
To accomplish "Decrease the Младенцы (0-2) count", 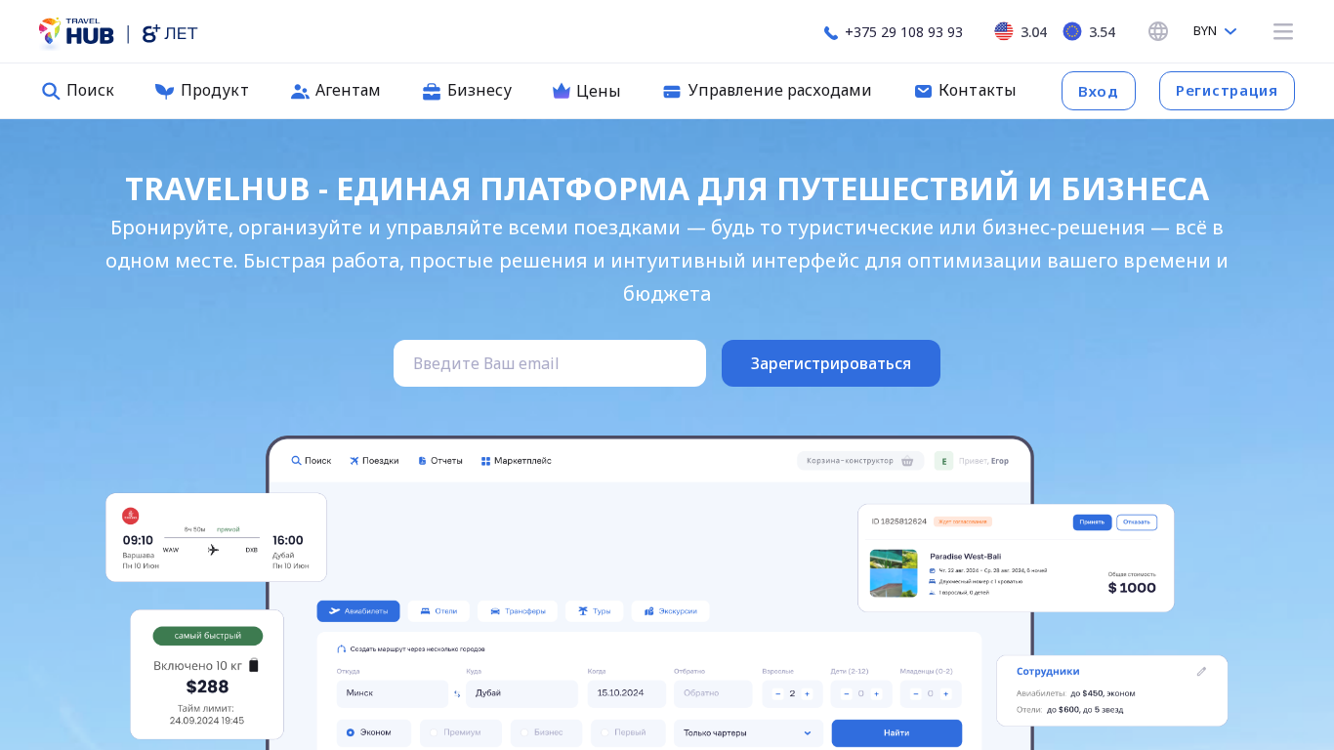I will coord(916,694).
